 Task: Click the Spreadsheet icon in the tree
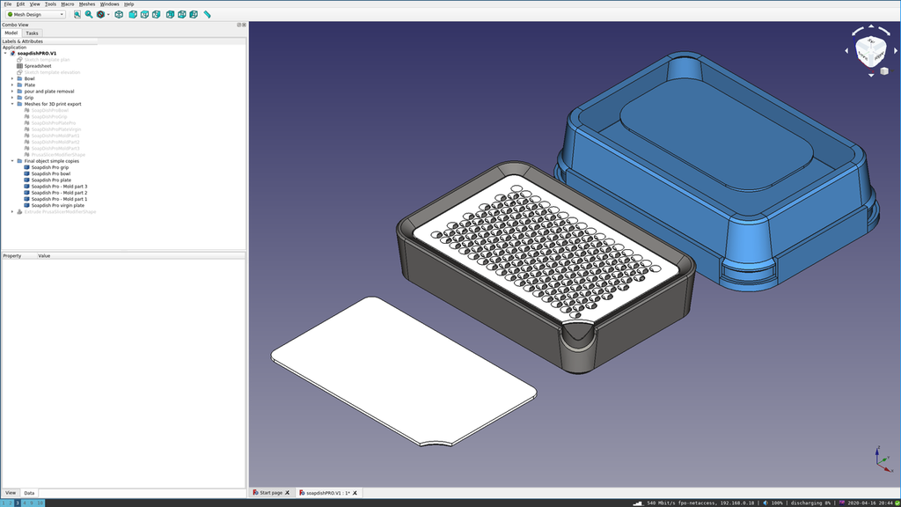(19, 66)
